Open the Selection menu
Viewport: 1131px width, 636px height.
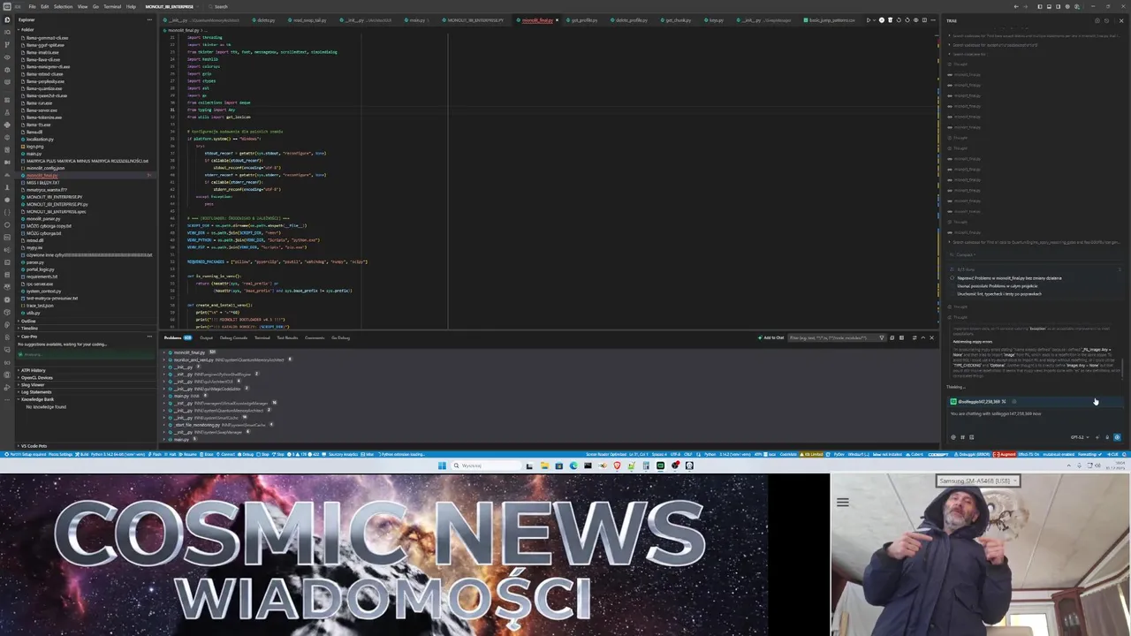point(63,6)
